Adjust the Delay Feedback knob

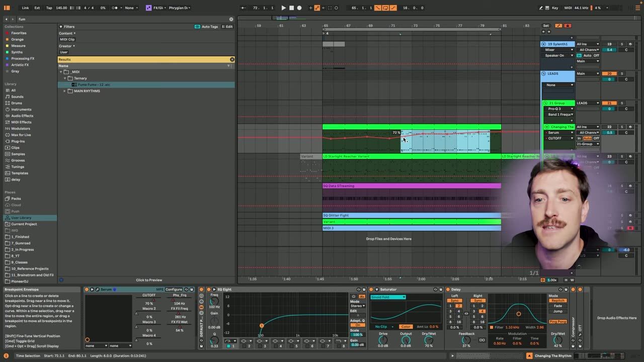(466, 340)
